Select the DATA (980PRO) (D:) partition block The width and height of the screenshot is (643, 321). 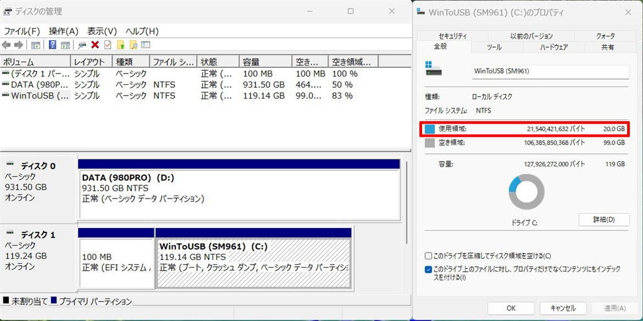(239, 190)
